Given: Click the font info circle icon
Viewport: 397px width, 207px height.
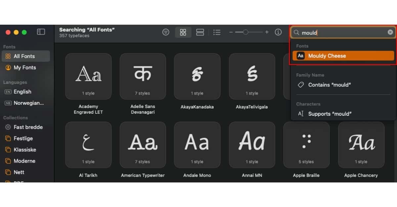Looking at the screenshot, I should [x=278, y=32].
